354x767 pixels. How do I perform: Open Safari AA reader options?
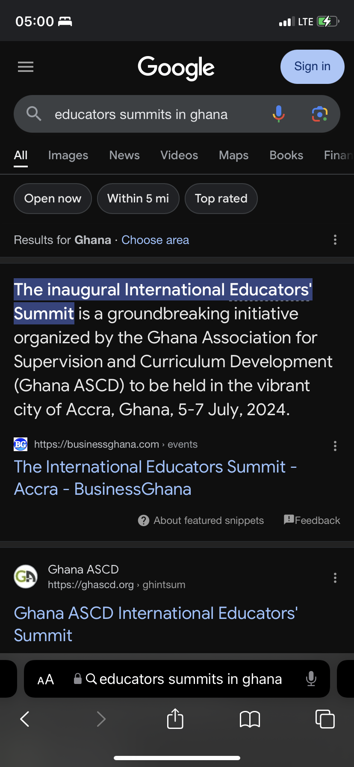pos(46,679)
